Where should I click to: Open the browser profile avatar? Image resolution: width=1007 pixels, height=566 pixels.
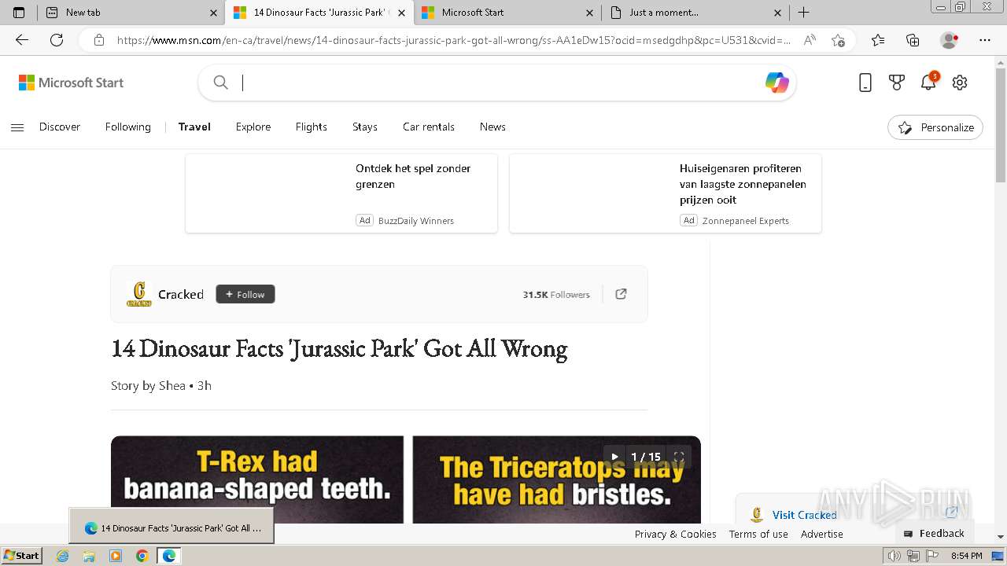click(950, 40)
